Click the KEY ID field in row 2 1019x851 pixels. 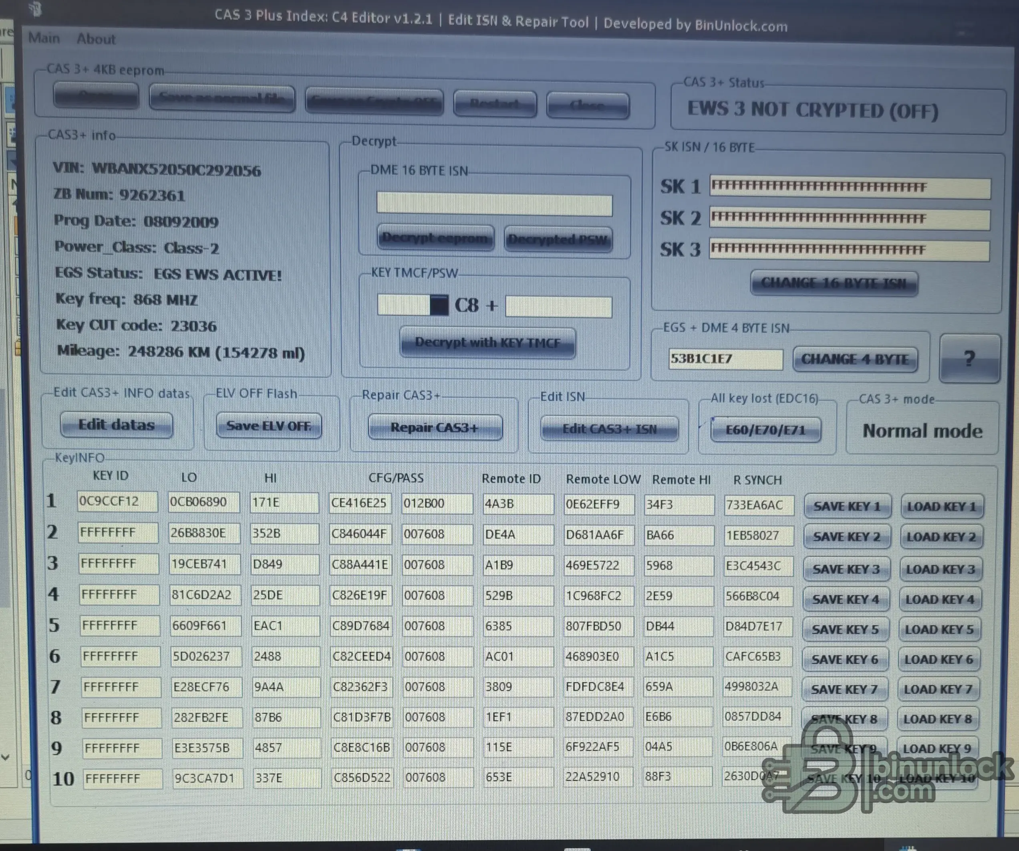click(x=118, y=532)
